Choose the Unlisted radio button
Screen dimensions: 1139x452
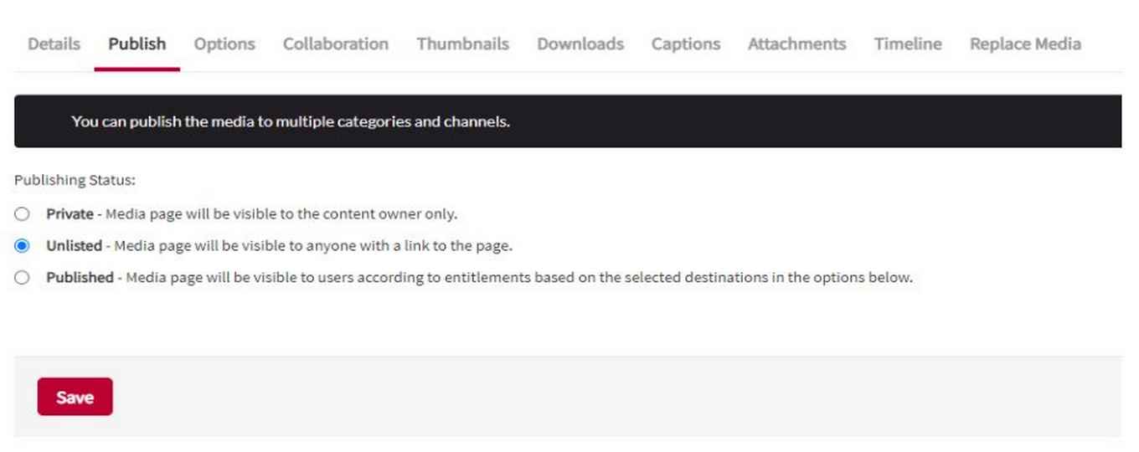pos(23,246)
